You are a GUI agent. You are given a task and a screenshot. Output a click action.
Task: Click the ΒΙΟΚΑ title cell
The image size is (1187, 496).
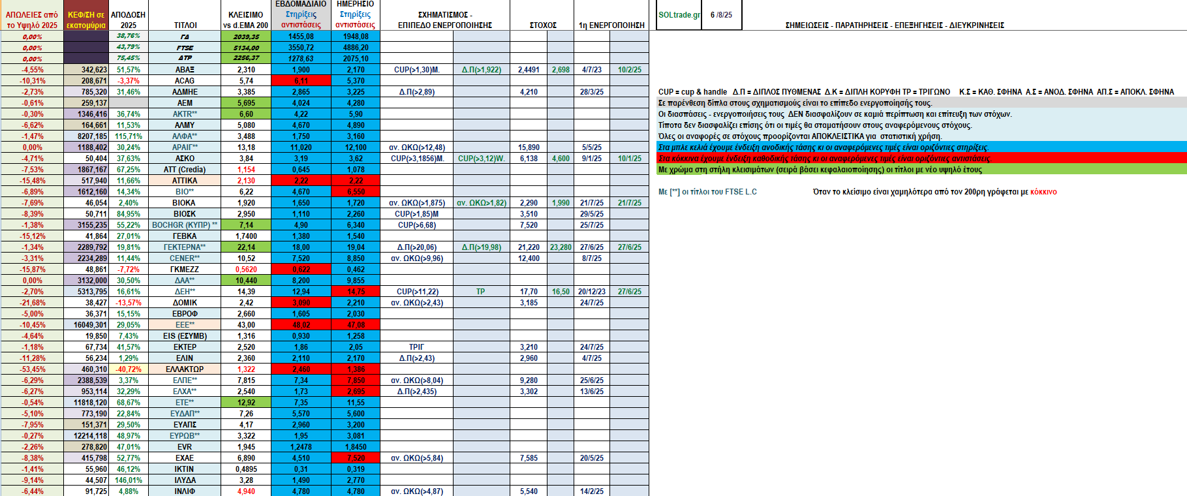(185, 203)
